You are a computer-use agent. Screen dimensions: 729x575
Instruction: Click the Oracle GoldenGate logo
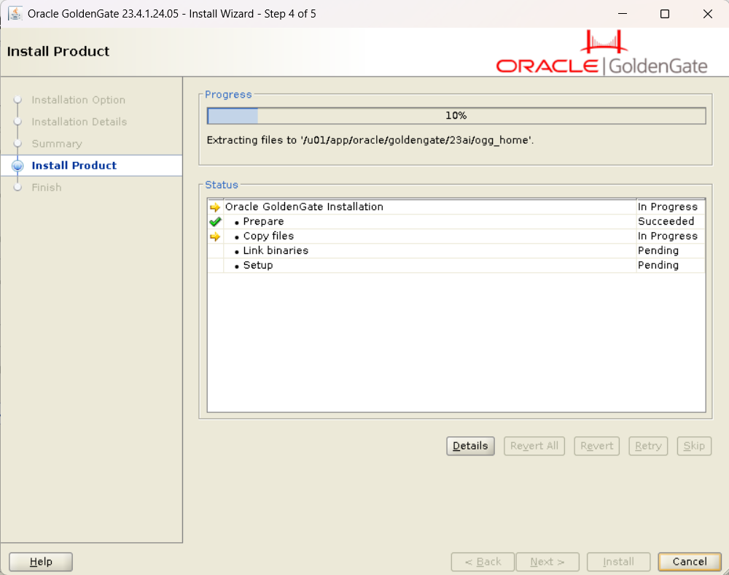coord(601,54)
